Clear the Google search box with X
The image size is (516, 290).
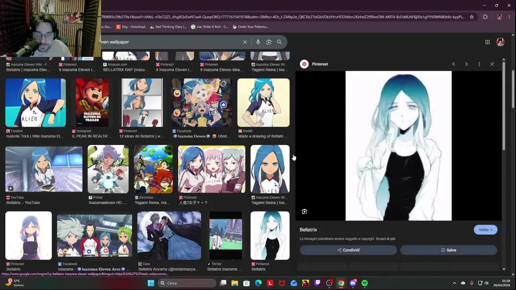click(245, 42)
